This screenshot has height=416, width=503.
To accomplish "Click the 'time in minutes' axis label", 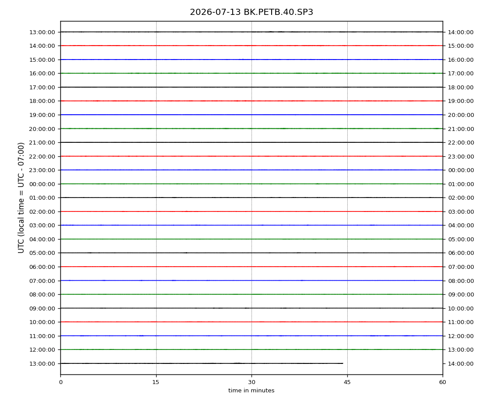I will point(251,391).
